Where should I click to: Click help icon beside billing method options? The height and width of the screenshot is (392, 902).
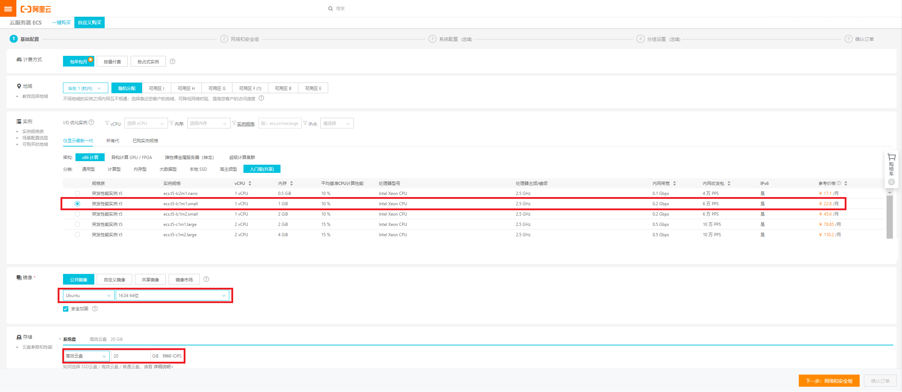click(173, 62)
